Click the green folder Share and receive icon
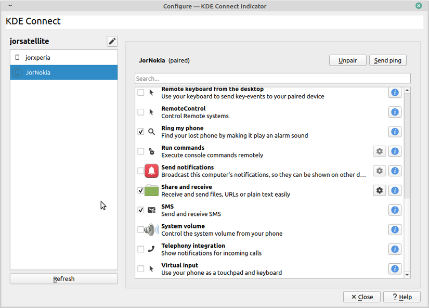The width and height of the screenshot is (429, 308). pyautogui.click(x=151, y=190)
